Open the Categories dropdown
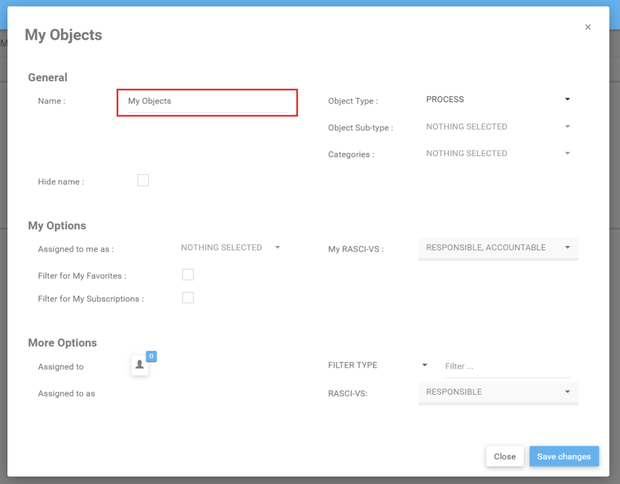620x484 pixels. 497,154
